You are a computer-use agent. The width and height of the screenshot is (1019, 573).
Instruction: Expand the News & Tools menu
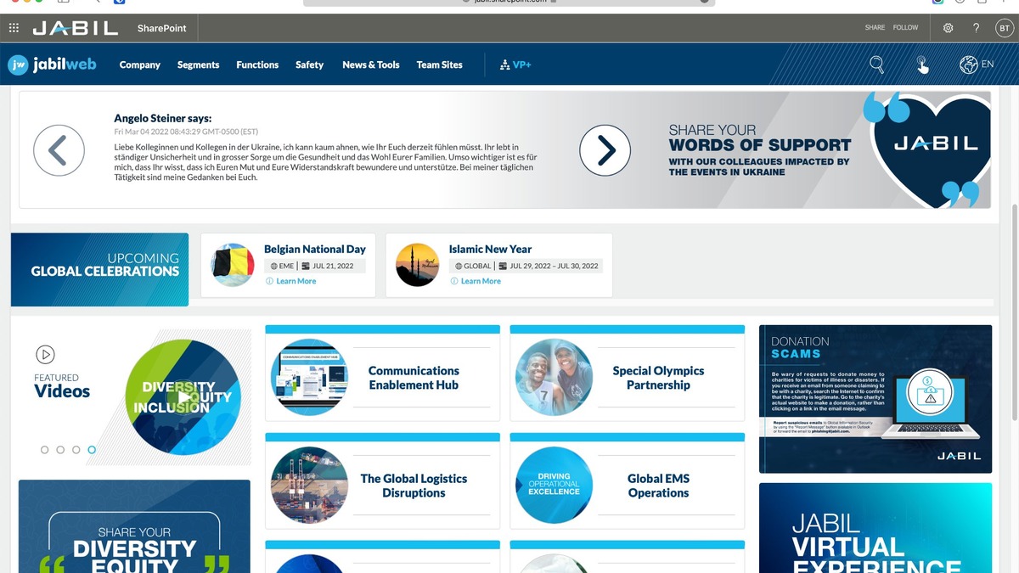(370, 65)
